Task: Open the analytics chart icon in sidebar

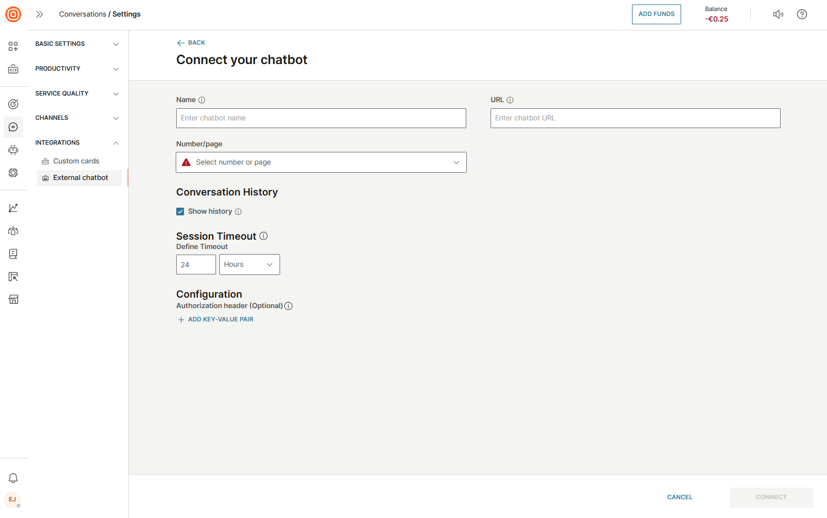Action: click(x=13, y=208)
